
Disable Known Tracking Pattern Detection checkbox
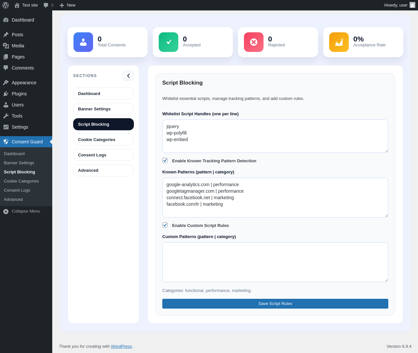point(165,160)
